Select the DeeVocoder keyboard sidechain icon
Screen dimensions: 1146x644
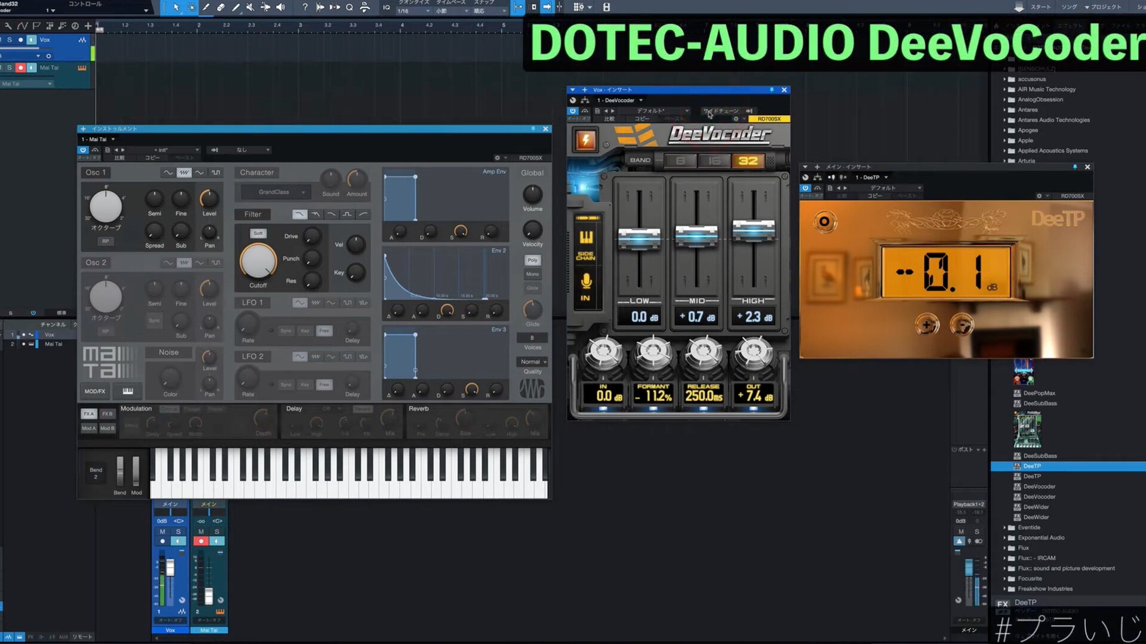586,237
